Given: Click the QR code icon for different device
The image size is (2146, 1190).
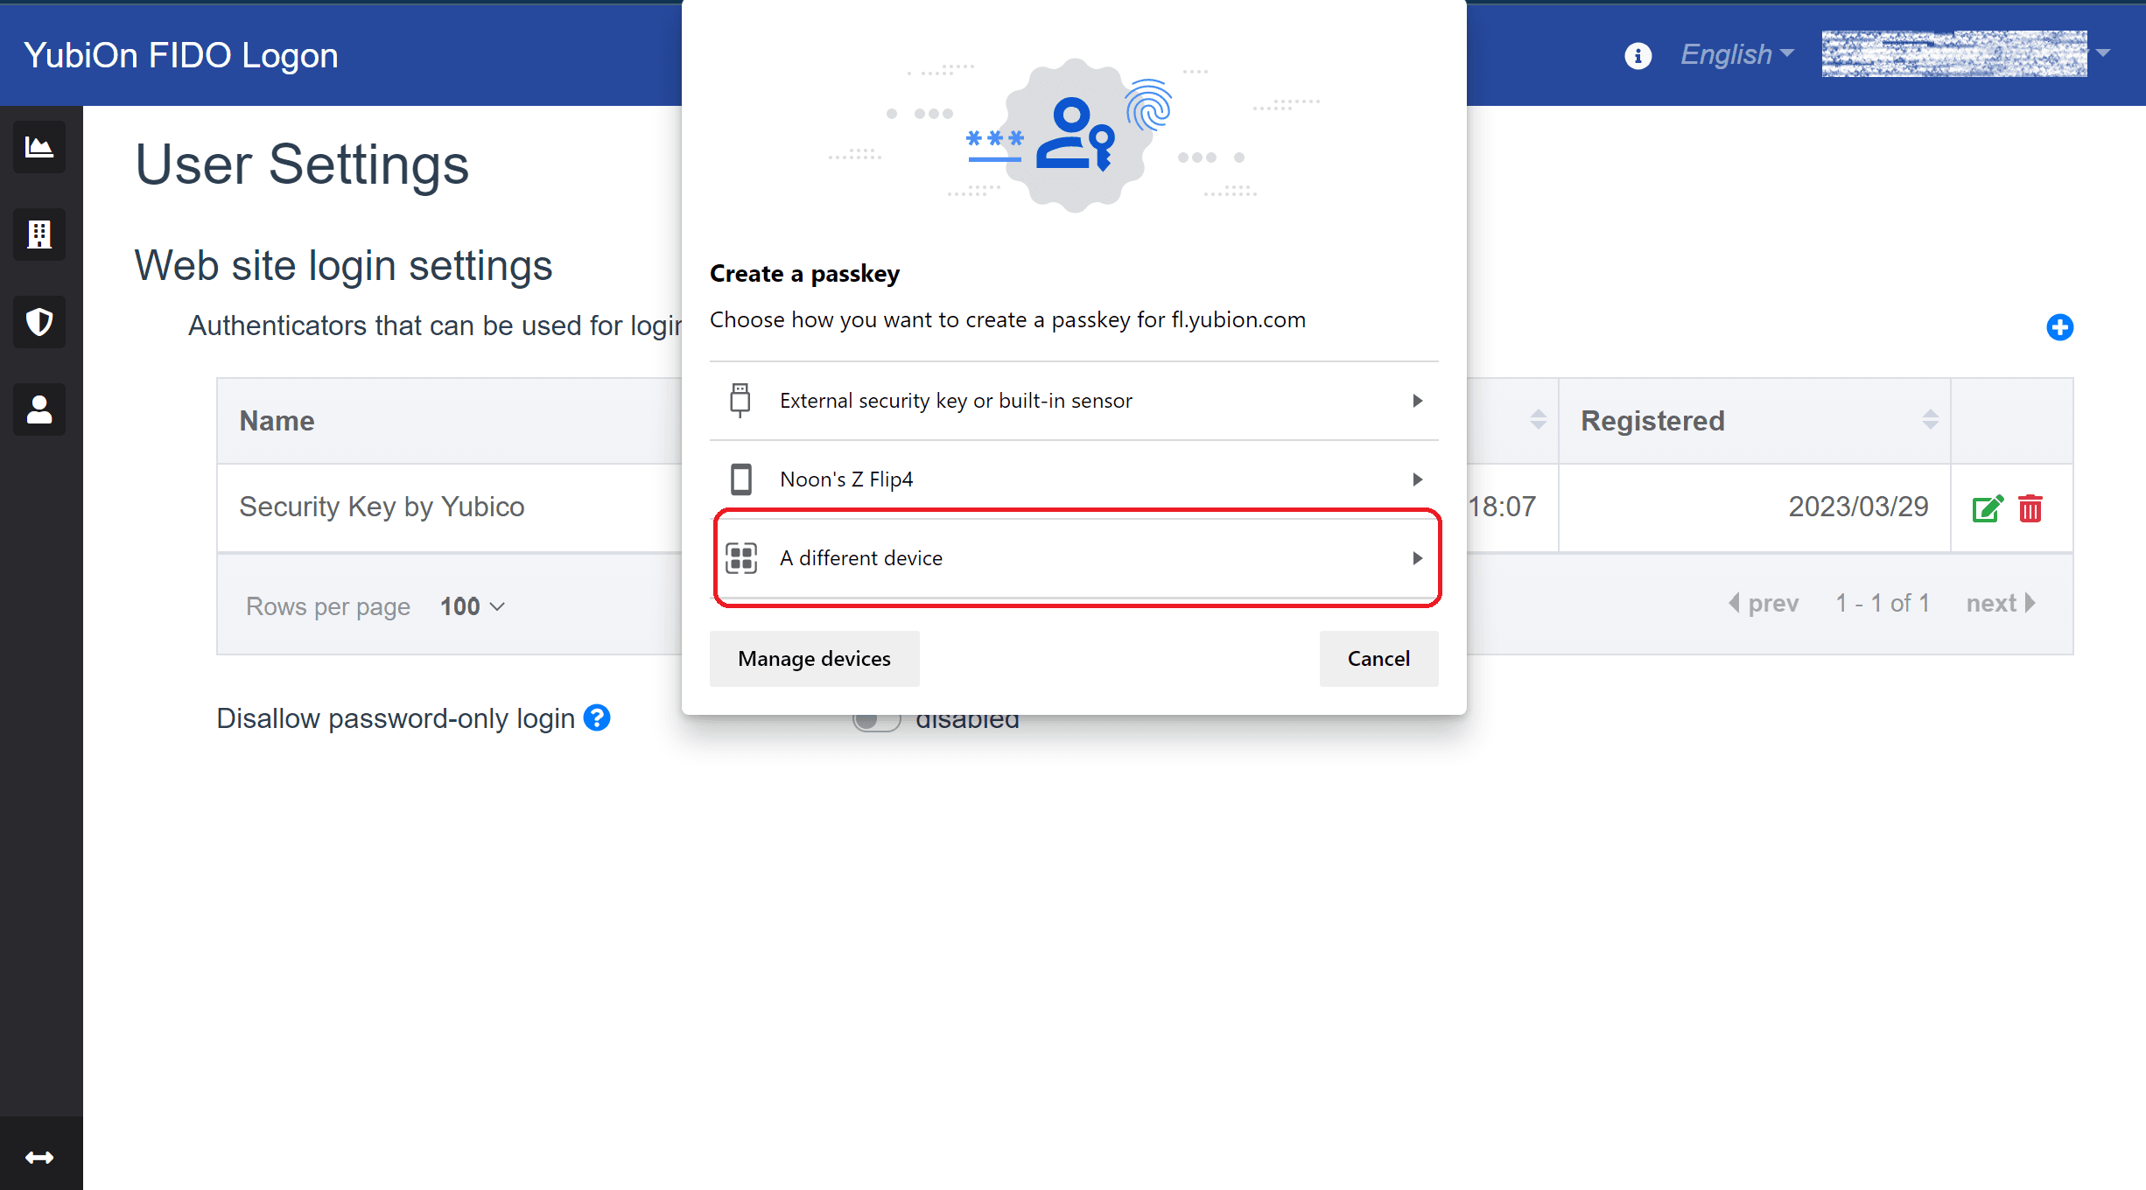Looking at the screenshot, I should pos(740,558).
